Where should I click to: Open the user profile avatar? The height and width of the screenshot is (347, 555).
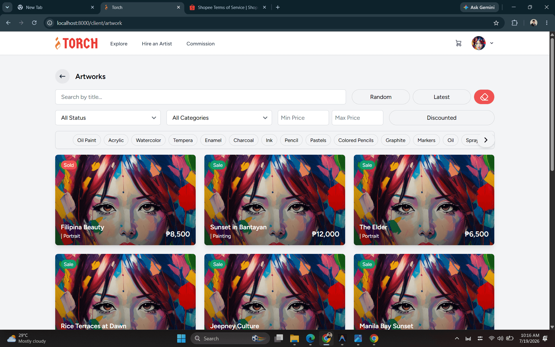[479, 43]
